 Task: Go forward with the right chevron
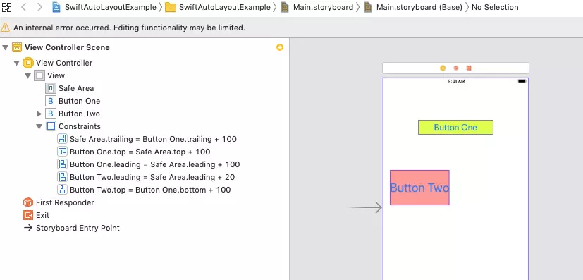[39, 7]
